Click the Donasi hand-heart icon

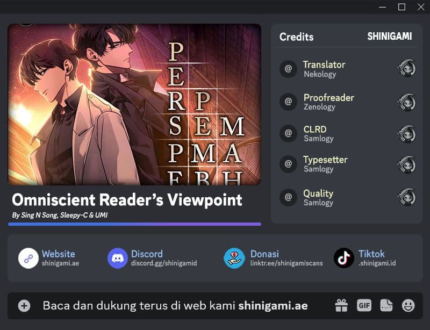(234, 258)
